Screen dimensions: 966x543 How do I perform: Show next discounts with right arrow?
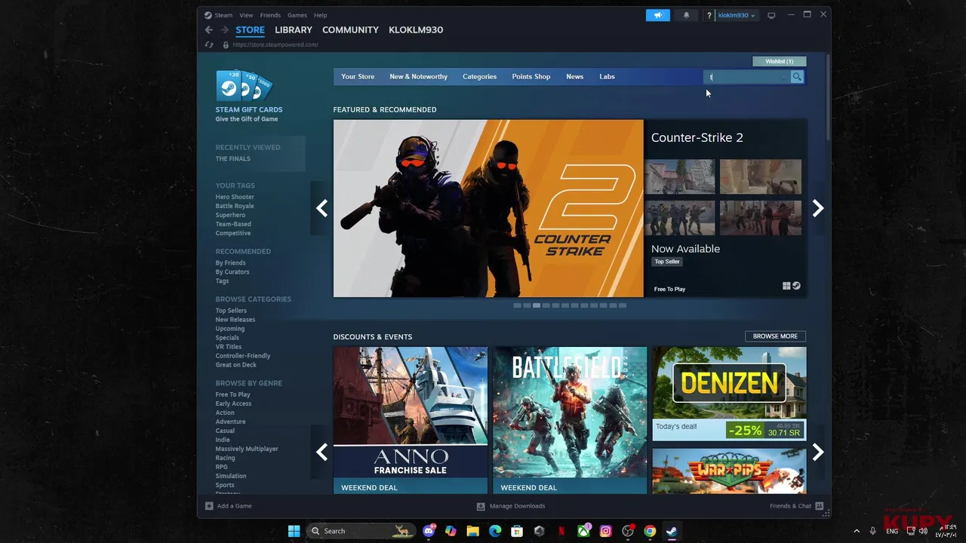(818, 452)
